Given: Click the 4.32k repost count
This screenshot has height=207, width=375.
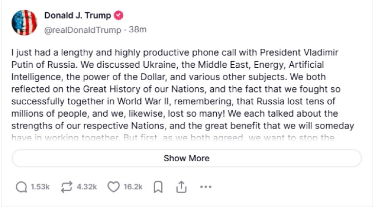Looking at the screenshot, I should tap(86, 187).
